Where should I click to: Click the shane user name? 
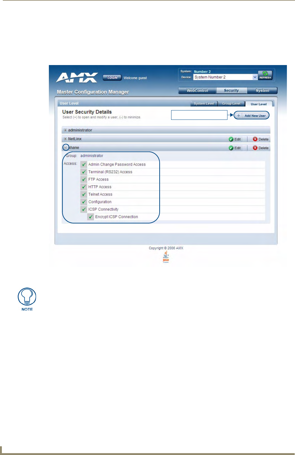pyautogui.click(x=74, y=148)
